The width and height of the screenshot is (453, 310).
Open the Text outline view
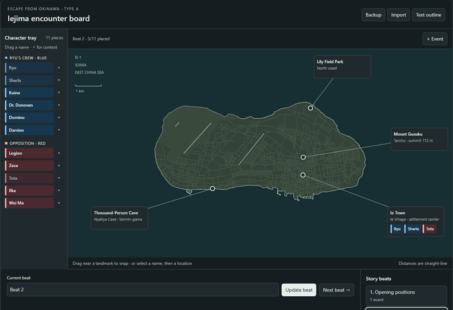tap(428, 15)
